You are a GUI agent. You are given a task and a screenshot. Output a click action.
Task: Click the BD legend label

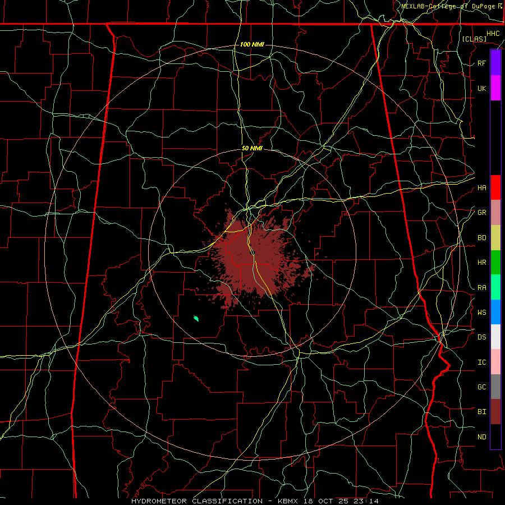(481, 238)
